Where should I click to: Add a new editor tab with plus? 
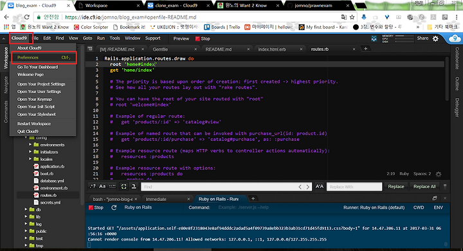click(365, 49)
